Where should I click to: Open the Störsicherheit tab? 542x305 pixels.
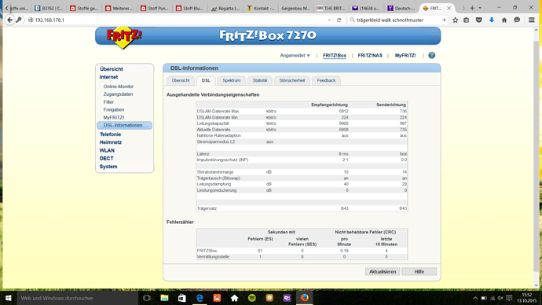click(x=292, y=80)
